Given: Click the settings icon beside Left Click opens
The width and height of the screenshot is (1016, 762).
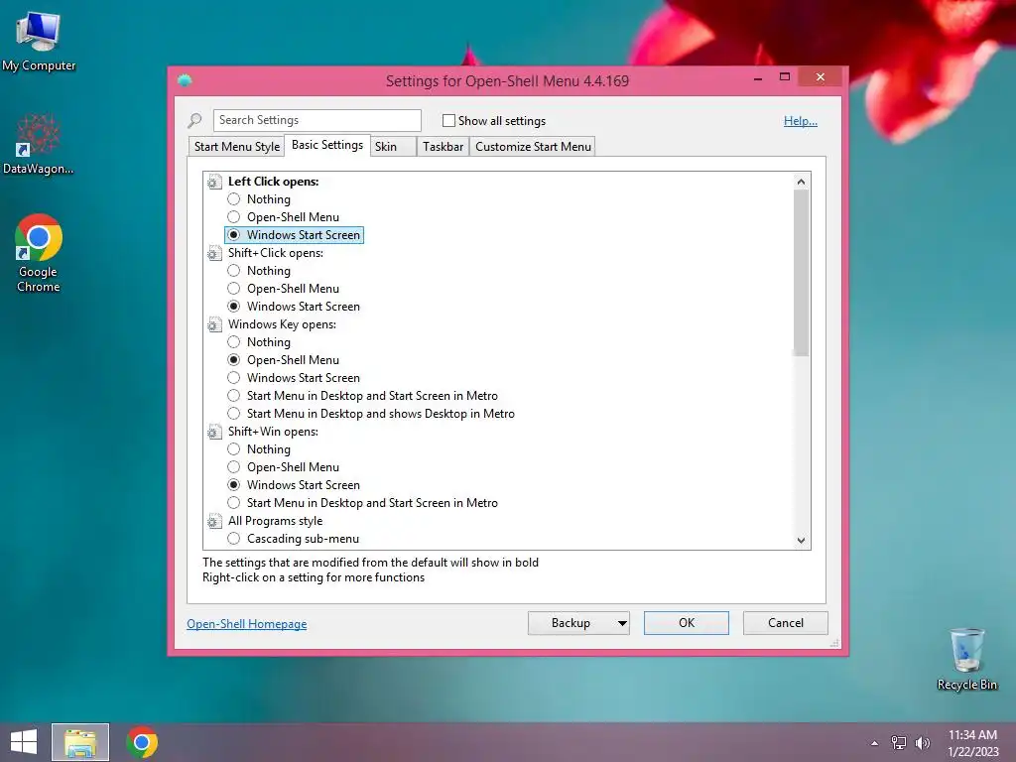Looking at the screenshot, I should pos(214,183).
